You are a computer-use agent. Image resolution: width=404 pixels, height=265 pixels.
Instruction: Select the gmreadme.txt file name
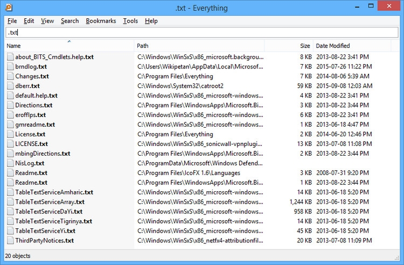(35, 124)
